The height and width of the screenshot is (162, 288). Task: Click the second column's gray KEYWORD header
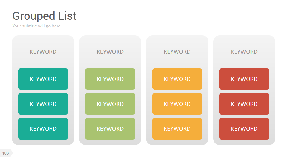[x=110, y=52]
